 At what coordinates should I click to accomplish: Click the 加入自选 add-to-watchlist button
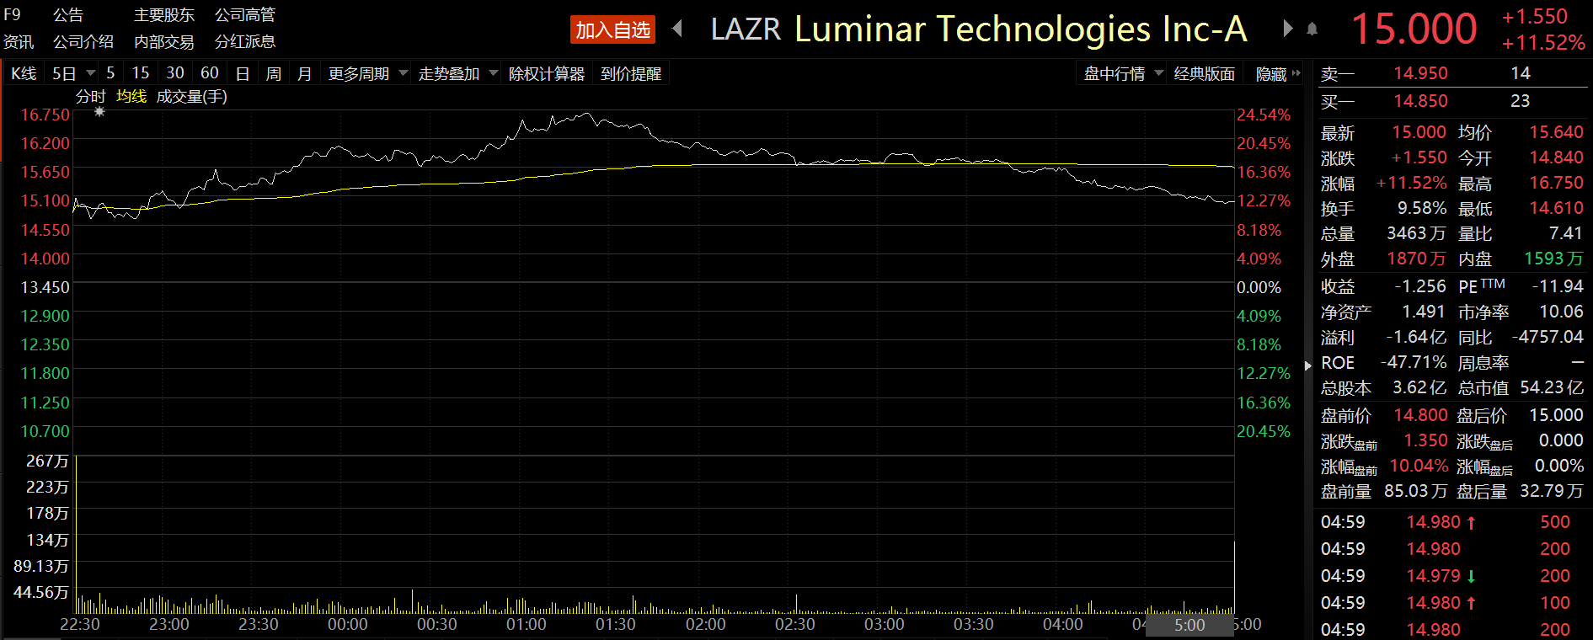(x=612, y=29)
